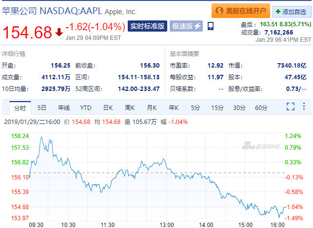Viewport: 313px width, 228px height.
Task: Click the Jan 29 06:41PM EST timestamp
Action: tap(283, 40)
